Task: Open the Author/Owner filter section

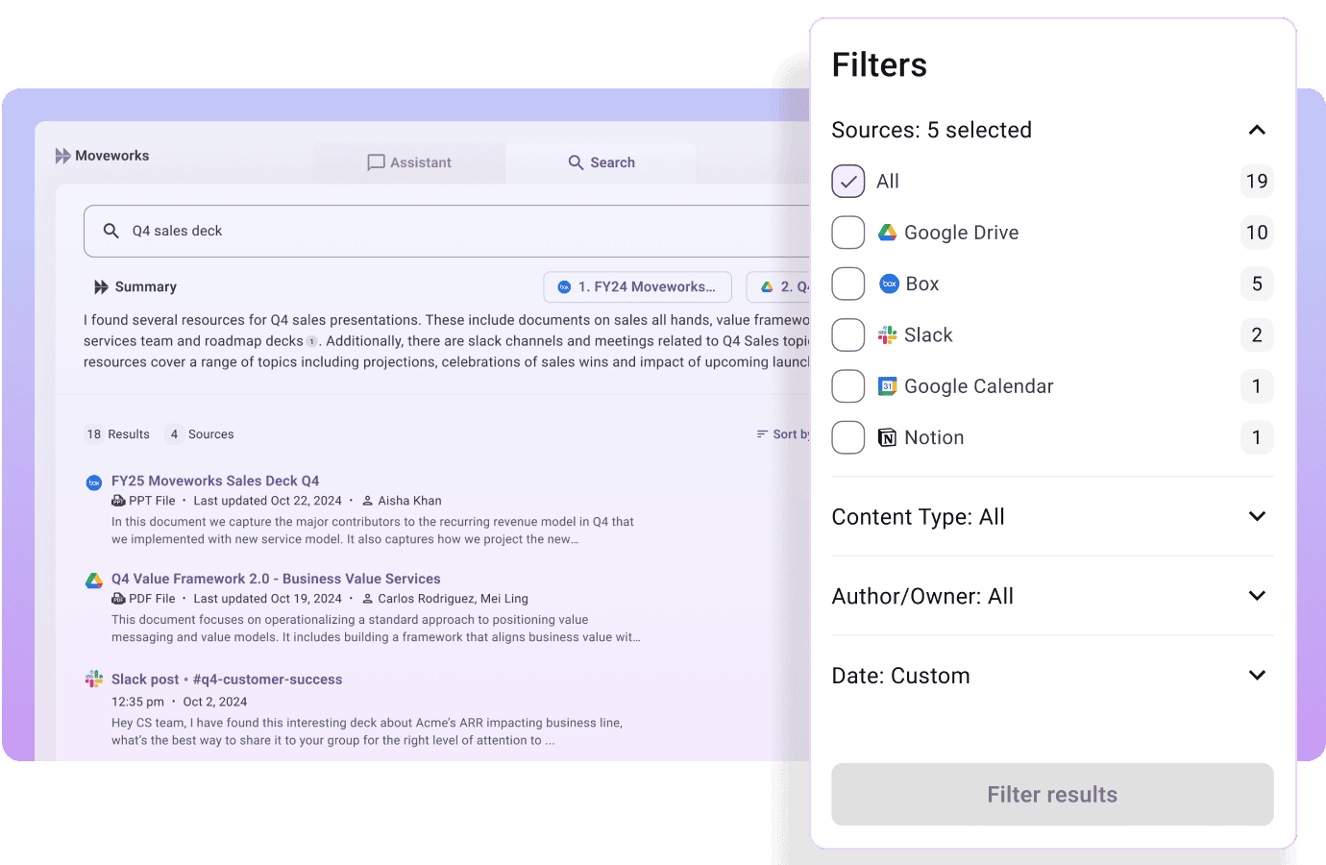Action: pyautogui.click(x=1257, y=595)
